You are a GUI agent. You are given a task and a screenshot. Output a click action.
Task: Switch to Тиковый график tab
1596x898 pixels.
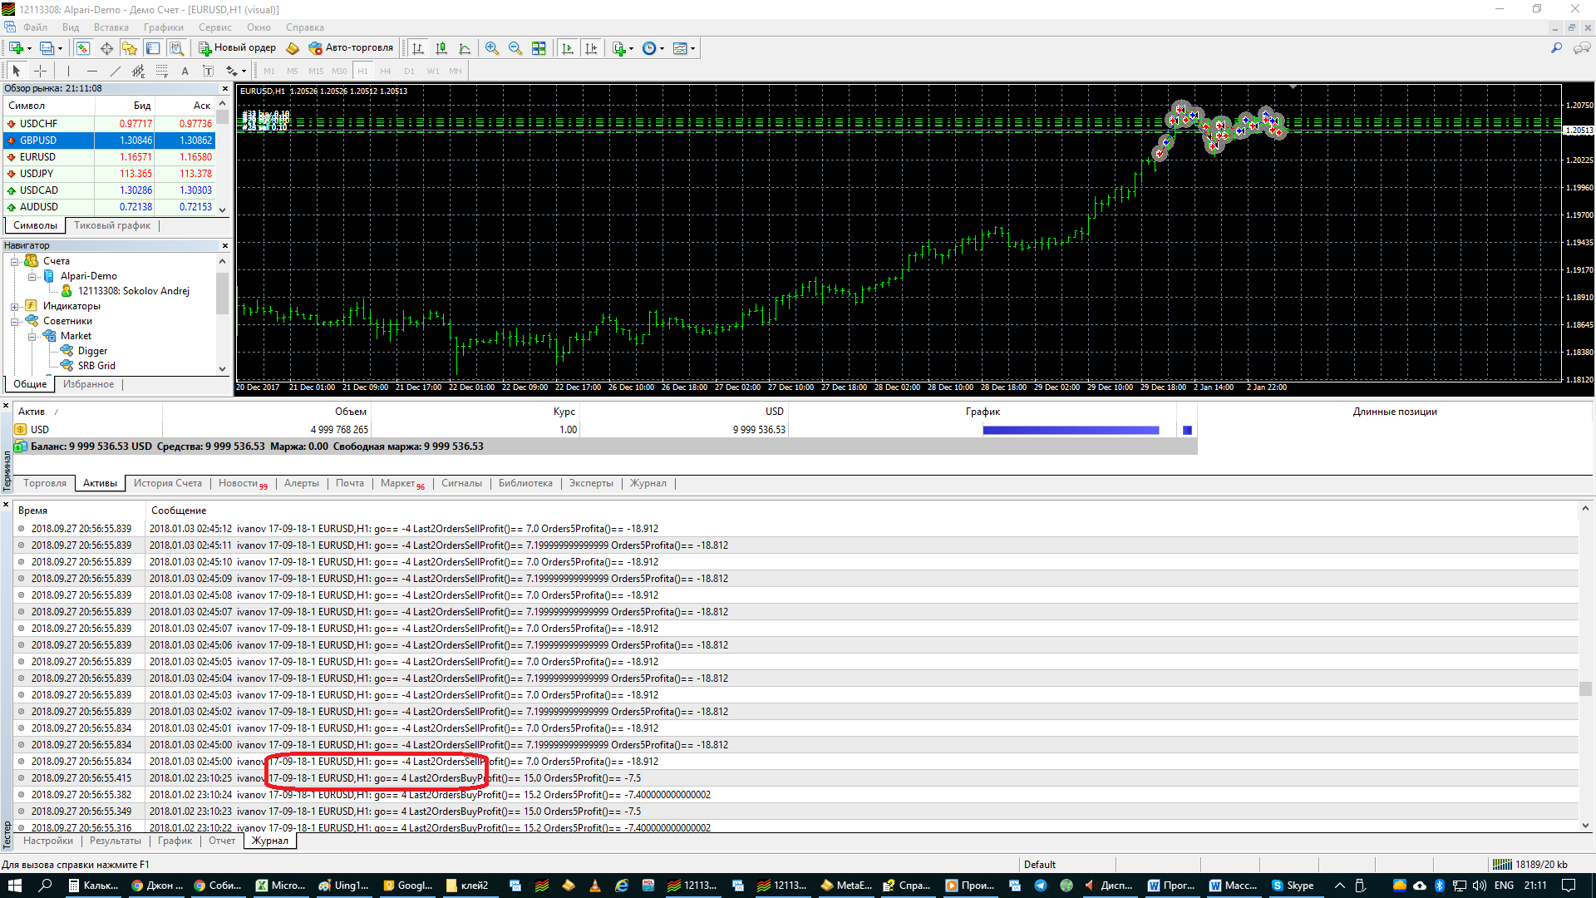[x=112, y=225]
